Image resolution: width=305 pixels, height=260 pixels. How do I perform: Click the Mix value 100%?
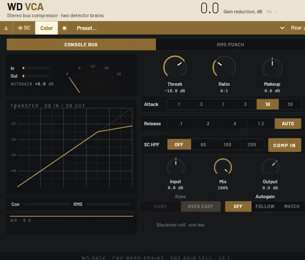(x=223, y=188)
